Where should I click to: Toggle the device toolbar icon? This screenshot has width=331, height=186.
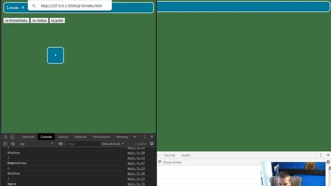(12, 137)
